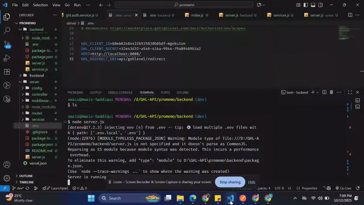Viewport: 364px width, 205px height.
Task: Open vercel.json in explorer
Action: tap(38, 163)
